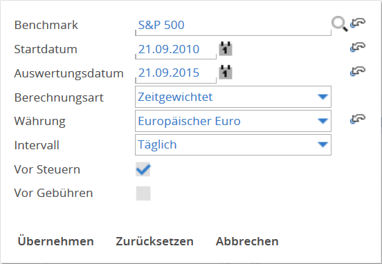Click the Auswertungsdatum field 21.09.2015

176,73
